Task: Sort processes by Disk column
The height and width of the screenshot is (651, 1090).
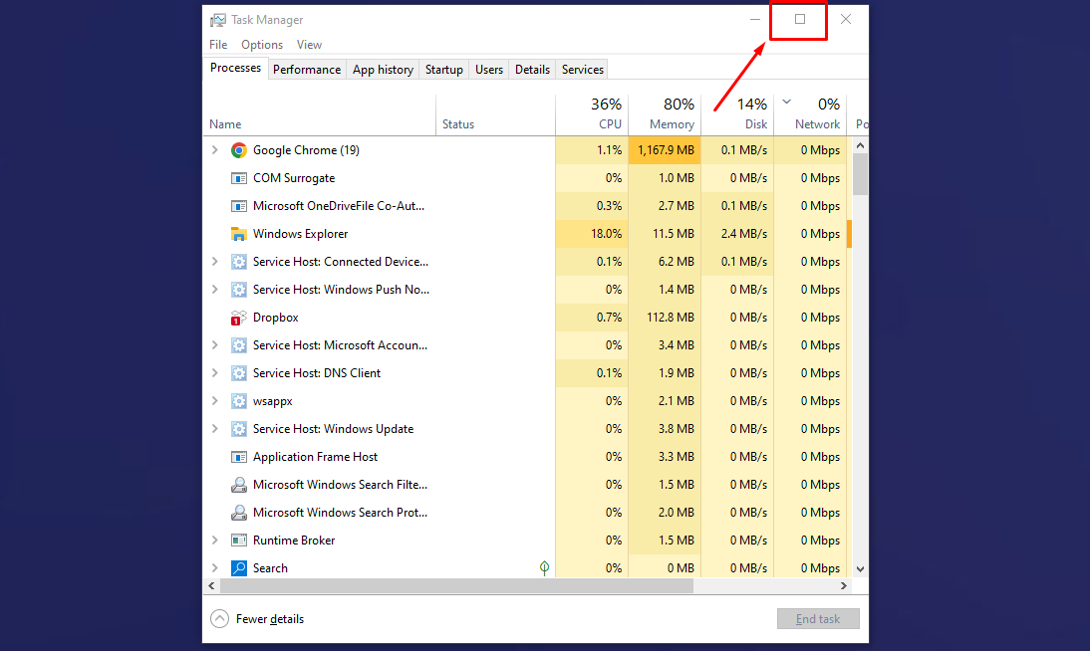Action: (x=737, y=113)
